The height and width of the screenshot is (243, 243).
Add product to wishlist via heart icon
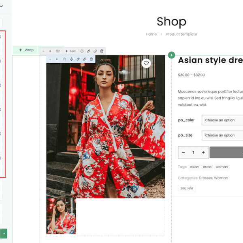pyautogui.click(x=146, y=63)
